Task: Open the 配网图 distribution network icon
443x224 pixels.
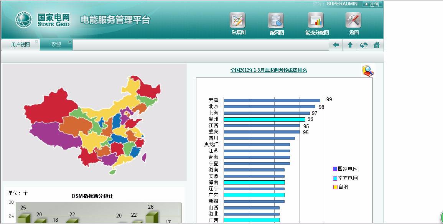Action: click(x=276, y=20)
